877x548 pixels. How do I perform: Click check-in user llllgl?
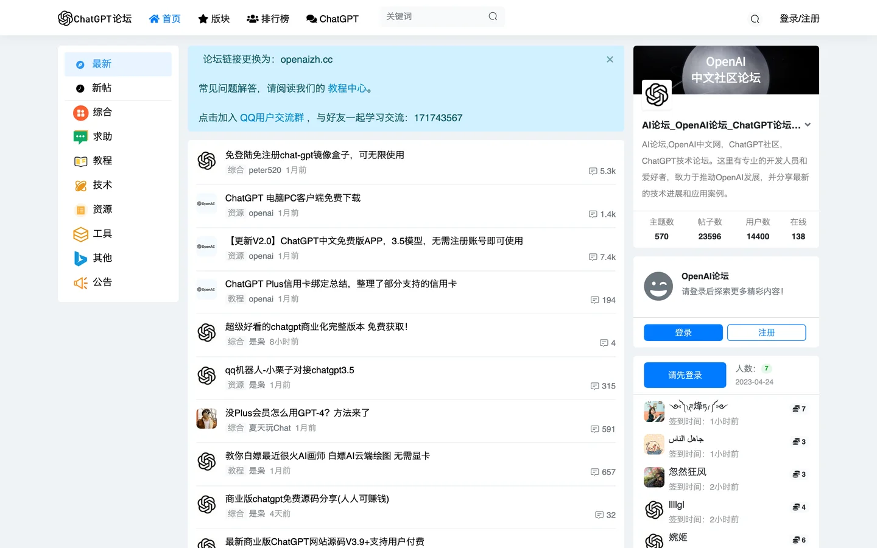click(x=677, y=505)
